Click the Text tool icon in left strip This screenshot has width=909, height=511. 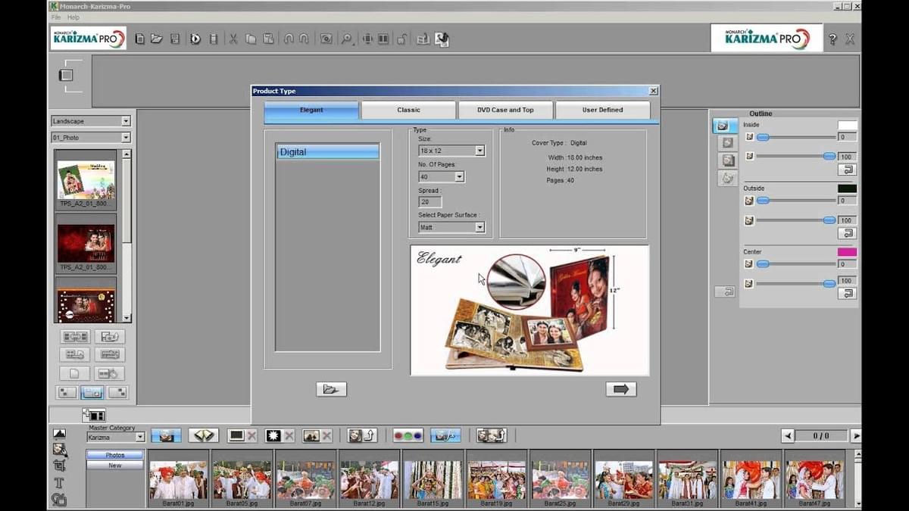59,482
